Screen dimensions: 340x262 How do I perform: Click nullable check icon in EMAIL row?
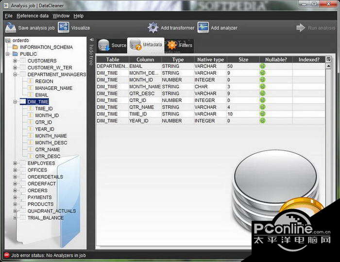point(262,66)
